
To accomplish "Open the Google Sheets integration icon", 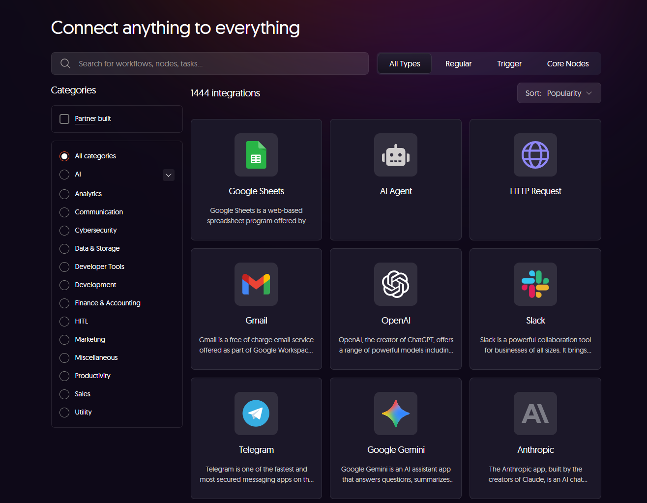I will (x=256, y=155).
